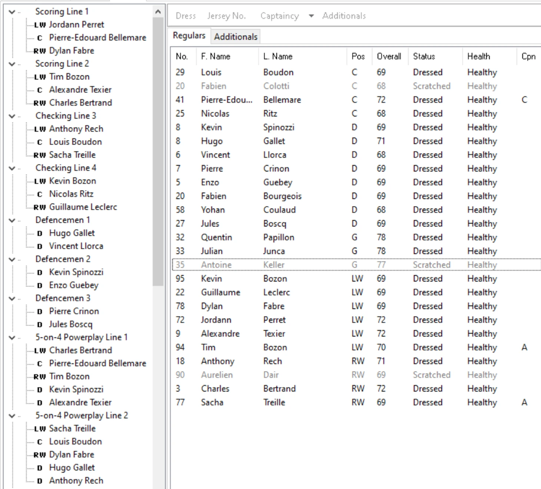Select Guillaume Leclerc in Checking Line 4
The image size is (541, 489).
click(83, 207)
